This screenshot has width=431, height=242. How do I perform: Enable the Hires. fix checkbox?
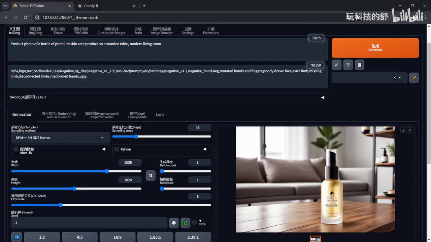tap(16, 149)
